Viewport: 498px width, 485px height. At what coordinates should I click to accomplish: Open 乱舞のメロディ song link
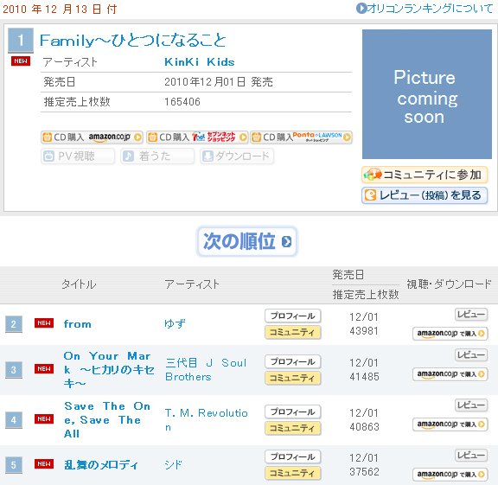(x=101, y=464)
